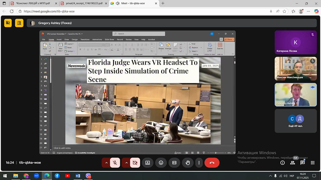This screenshot has width=321, height=180.
Task: Open Word from the Windows taskbar
Action: click(78, 176)
